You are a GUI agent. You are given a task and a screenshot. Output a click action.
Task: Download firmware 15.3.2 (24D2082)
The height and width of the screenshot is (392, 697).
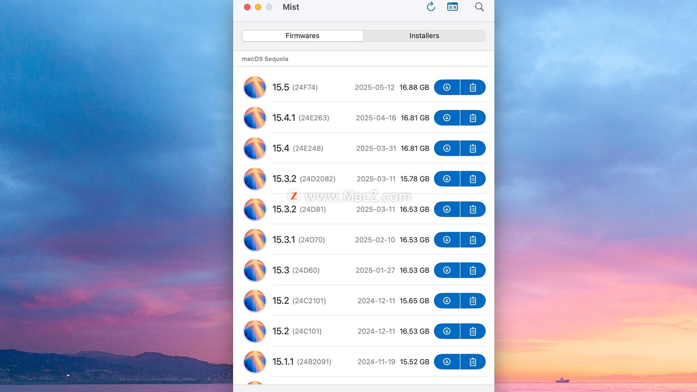447,179
